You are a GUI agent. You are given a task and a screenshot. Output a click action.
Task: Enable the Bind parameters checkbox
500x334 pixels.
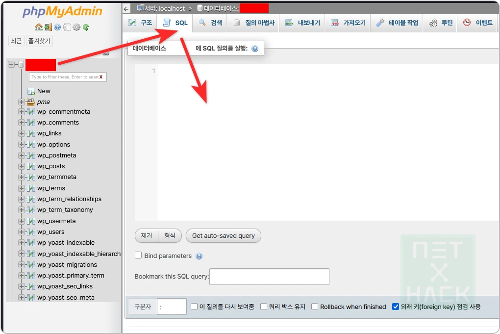coord(138,256)
